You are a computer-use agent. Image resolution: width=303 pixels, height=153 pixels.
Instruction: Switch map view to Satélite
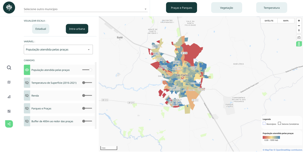tap(269, 21)
